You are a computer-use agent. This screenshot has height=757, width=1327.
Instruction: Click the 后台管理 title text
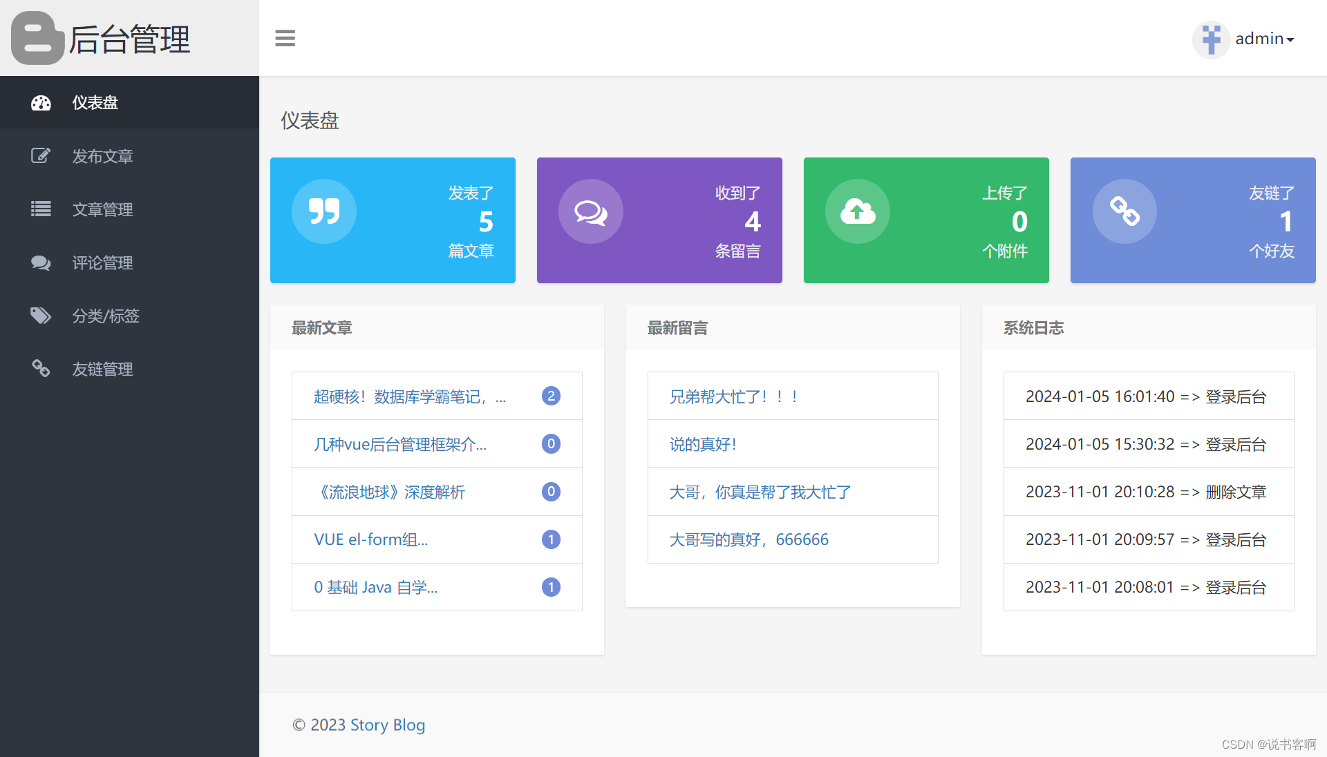[129, 39]
